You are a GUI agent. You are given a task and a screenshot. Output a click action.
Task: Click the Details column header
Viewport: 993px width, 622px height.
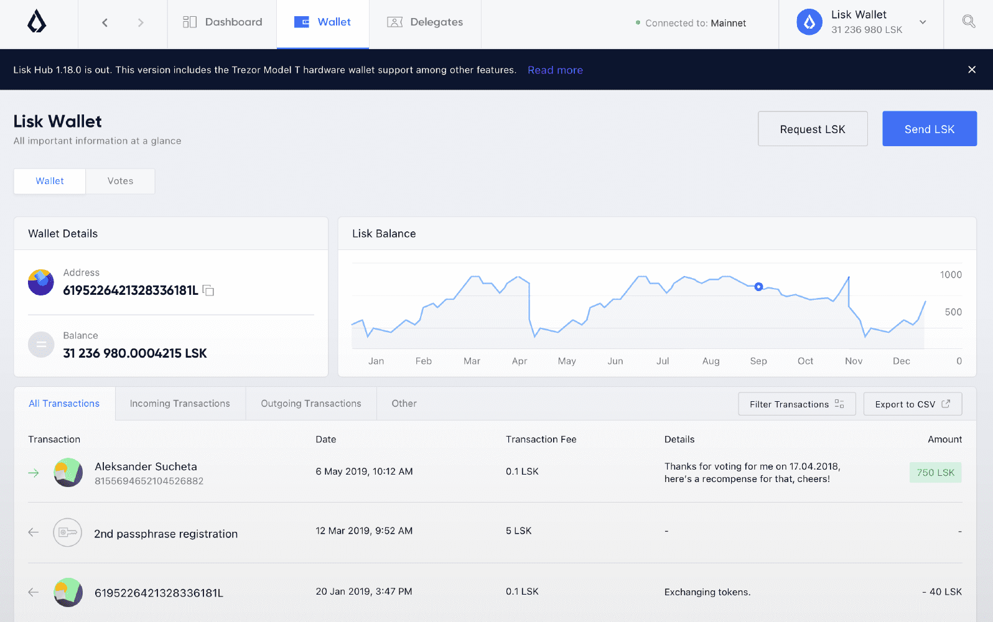[679, 439]
